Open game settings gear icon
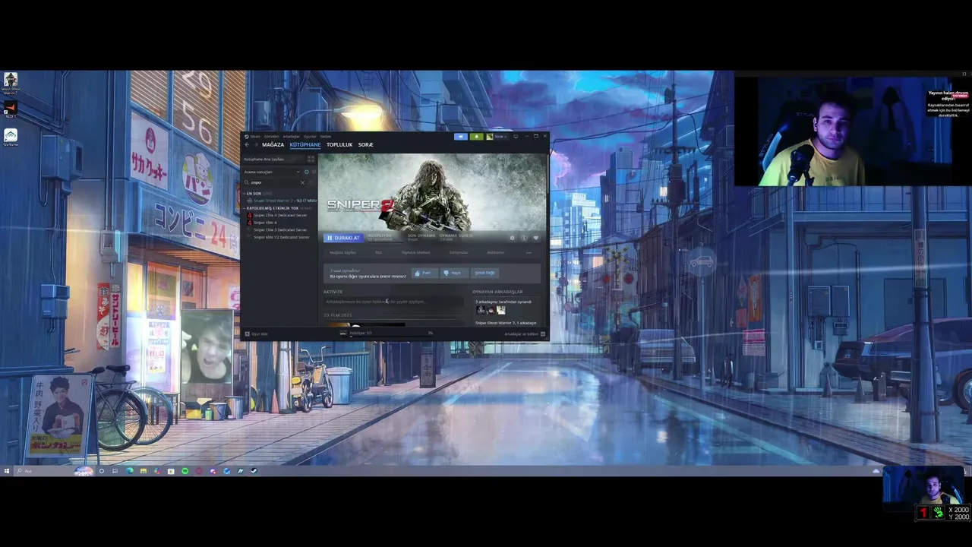This screenshot has width=972, height=547. (x=512, y=238)
